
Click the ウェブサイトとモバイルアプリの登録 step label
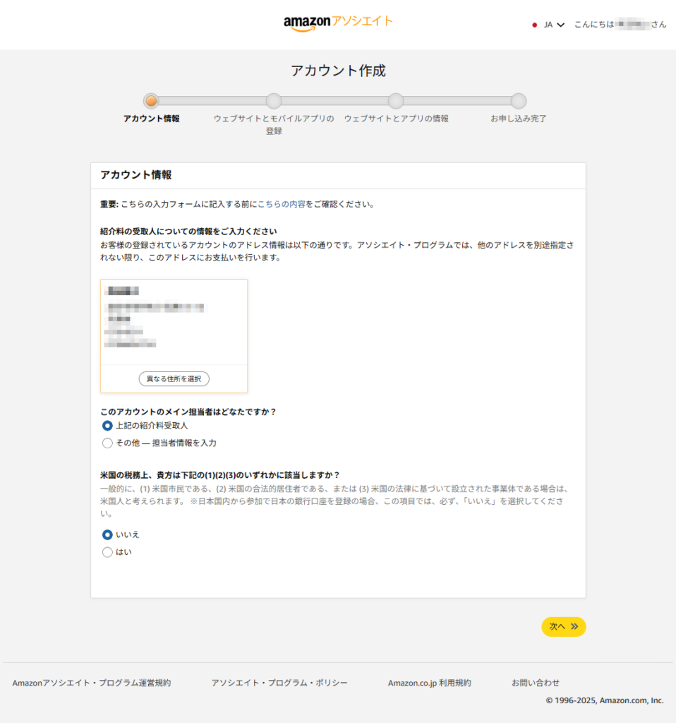[274, 124]
